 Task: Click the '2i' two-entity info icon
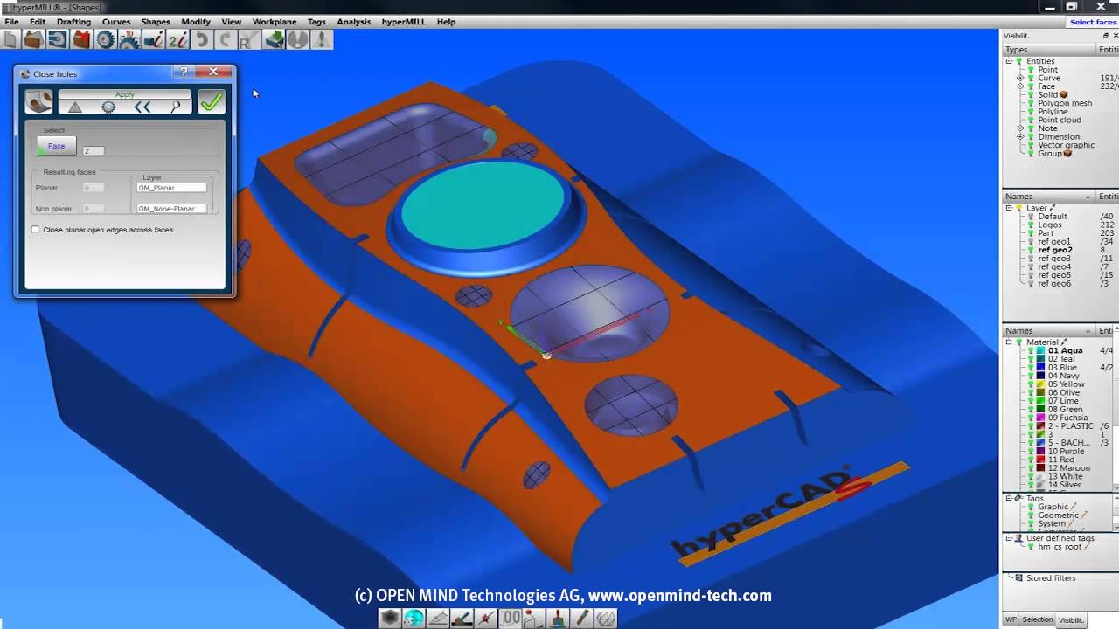tap(177, 39)
